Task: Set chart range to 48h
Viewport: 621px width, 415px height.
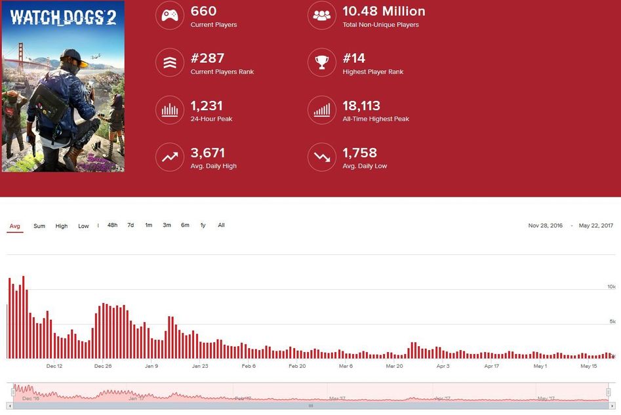Action: [113, 225]
